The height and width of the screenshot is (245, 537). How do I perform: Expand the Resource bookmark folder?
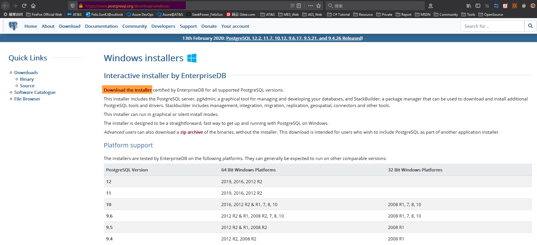(x=363, y=14)
